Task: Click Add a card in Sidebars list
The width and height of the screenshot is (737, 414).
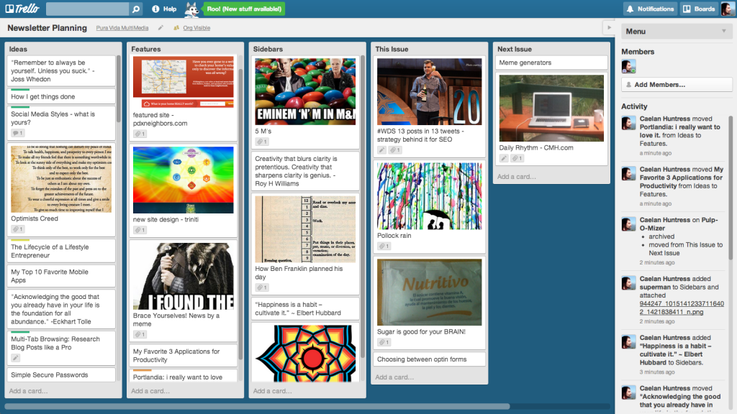Action: pos(273,390)
